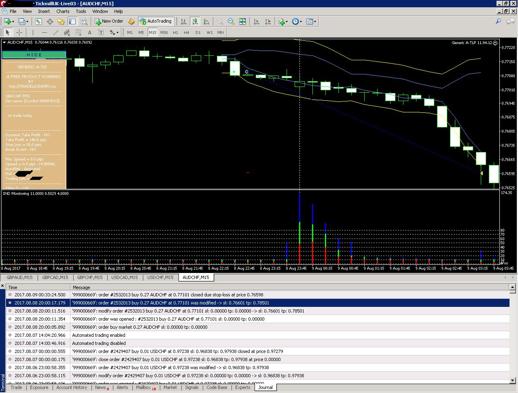
Task: Switch timeframe to H1
Action: (x=175, y=33)
